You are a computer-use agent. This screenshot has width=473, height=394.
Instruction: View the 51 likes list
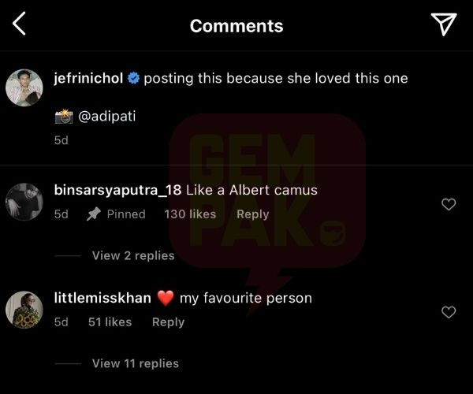(x=110, y=322)
